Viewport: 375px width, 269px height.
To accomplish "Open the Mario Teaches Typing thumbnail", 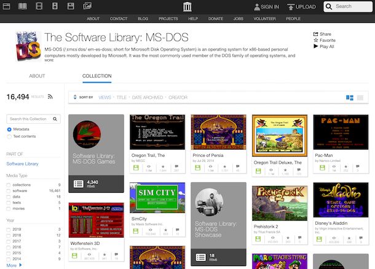I will (x=280, y=262).
